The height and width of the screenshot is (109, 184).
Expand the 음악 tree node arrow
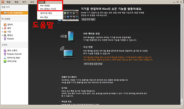(x=2, y=28)
